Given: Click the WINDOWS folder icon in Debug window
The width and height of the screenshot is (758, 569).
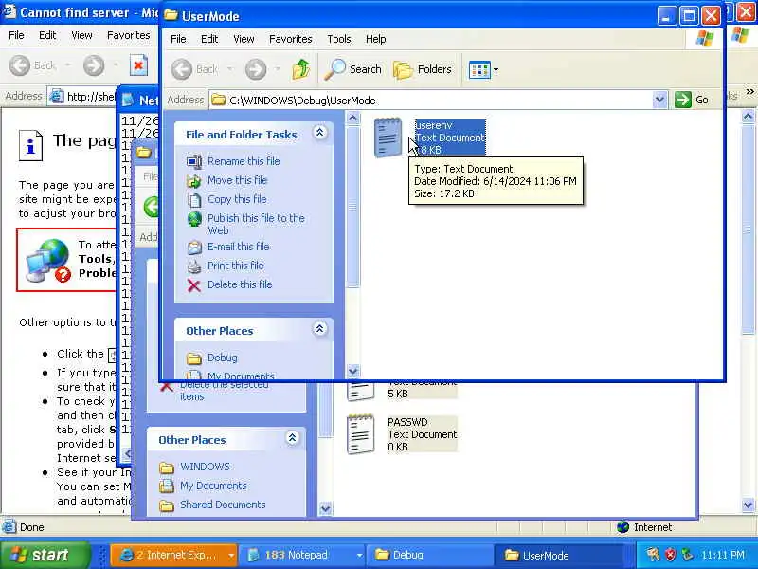Looking at the screenshot, I should tap(167, 467).
